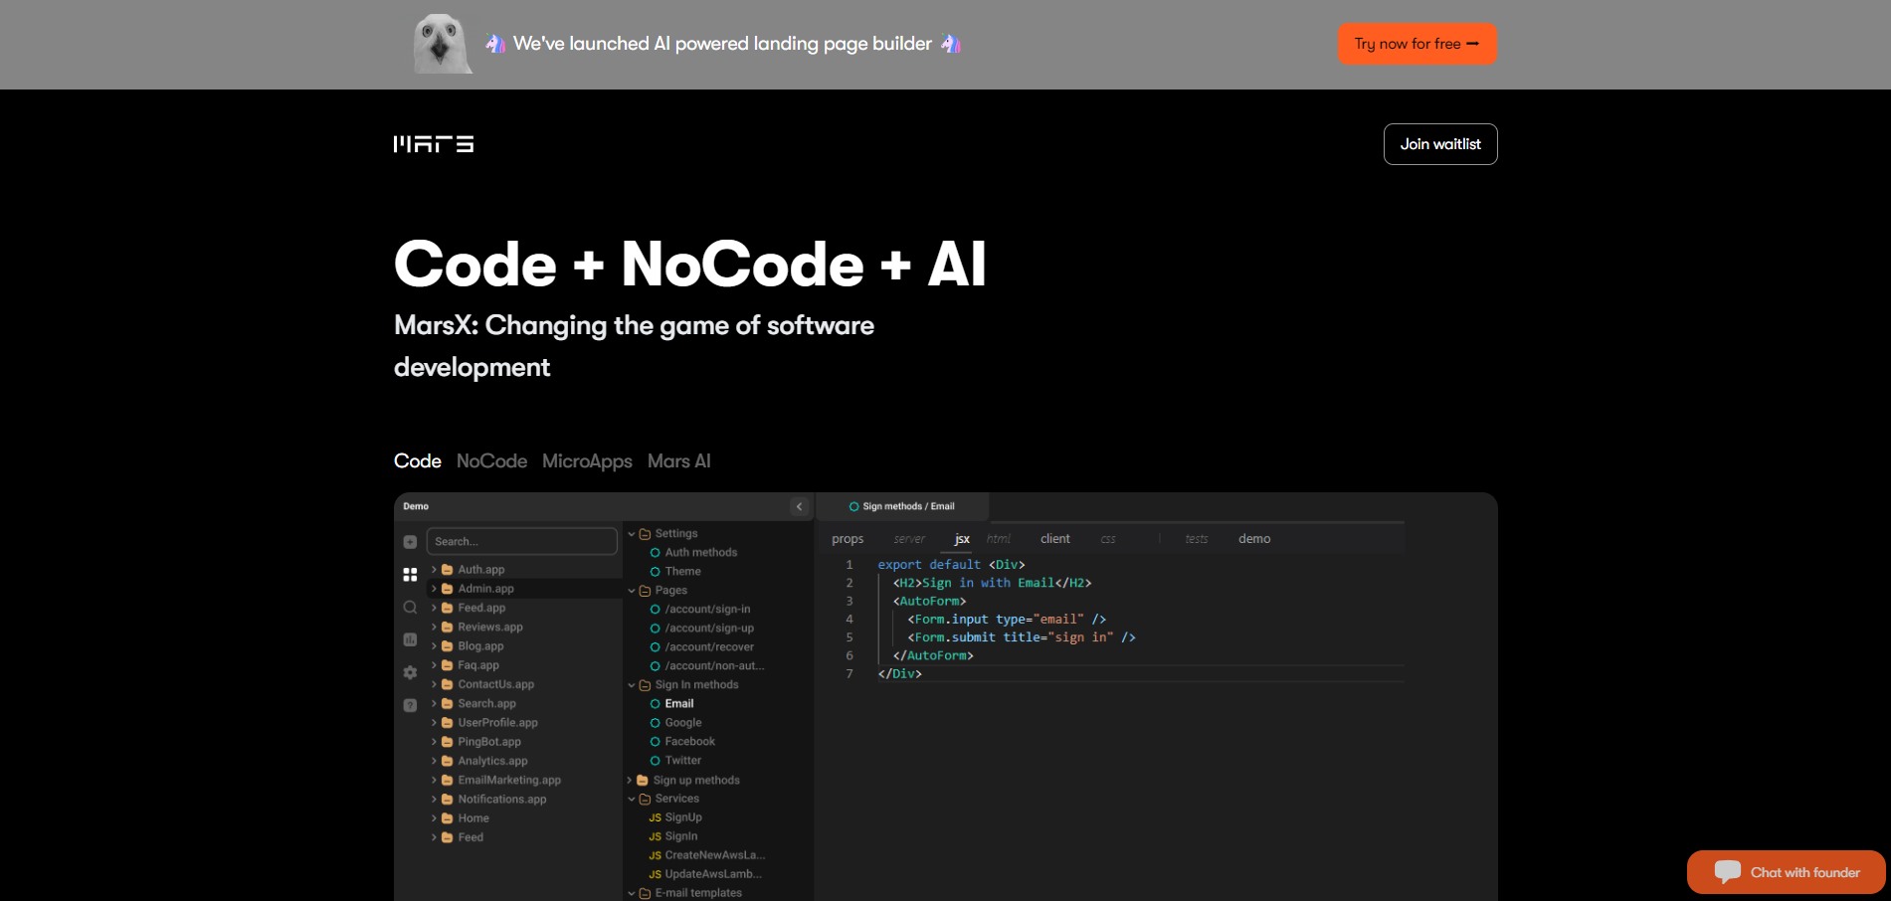Viewport: 1891px width, 901px height.
Task: Click Try now for free button
Action: pos(1417,44)
